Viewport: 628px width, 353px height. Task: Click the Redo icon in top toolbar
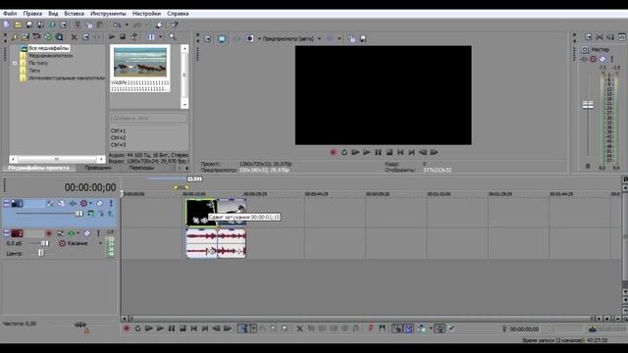coord(137,25)
